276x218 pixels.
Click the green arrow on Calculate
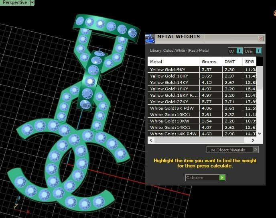click(222, 178)
